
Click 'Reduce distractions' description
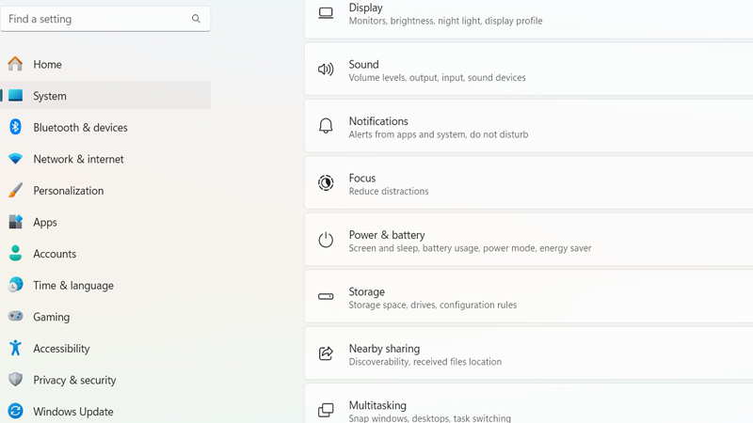click(x=389, y=191)
